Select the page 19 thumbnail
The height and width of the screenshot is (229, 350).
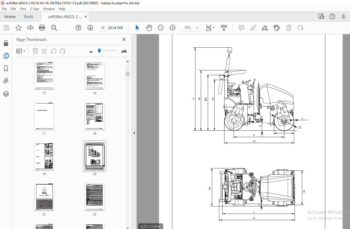44,156
